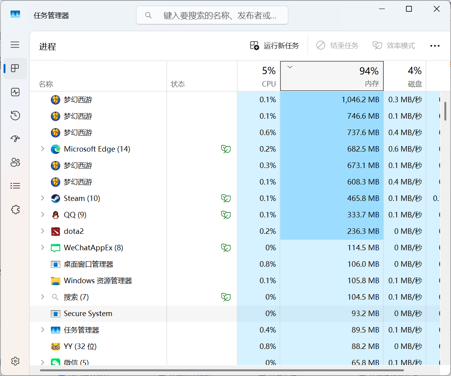Viewport: 451px width, 376px height.
Task: Sort processes by the 内存 column
Action: (332, 76)
